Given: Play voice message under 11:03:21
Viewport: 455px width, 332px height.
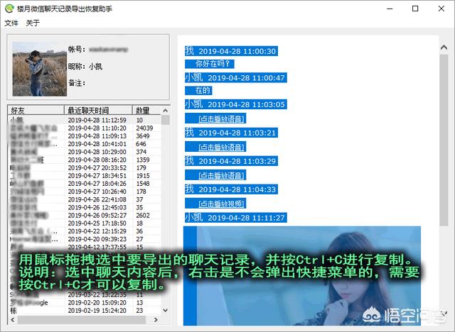Looking at the screenshot, I should coord(222,147).
